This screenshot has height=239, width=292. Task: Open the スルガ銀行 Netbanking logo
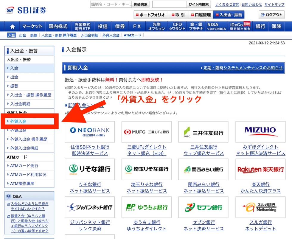click(260, 207)
